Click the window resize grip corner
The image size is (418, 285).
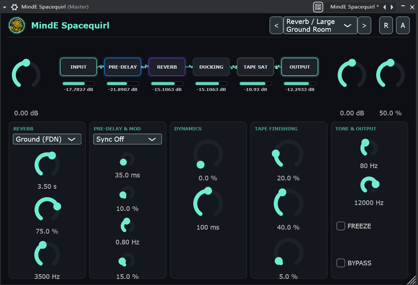coord(411,280)
